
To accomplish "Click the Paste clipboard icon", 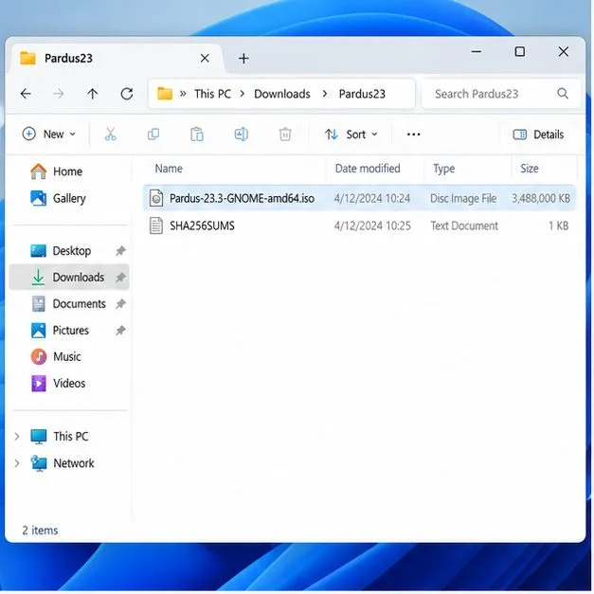I will click(197, 135).
